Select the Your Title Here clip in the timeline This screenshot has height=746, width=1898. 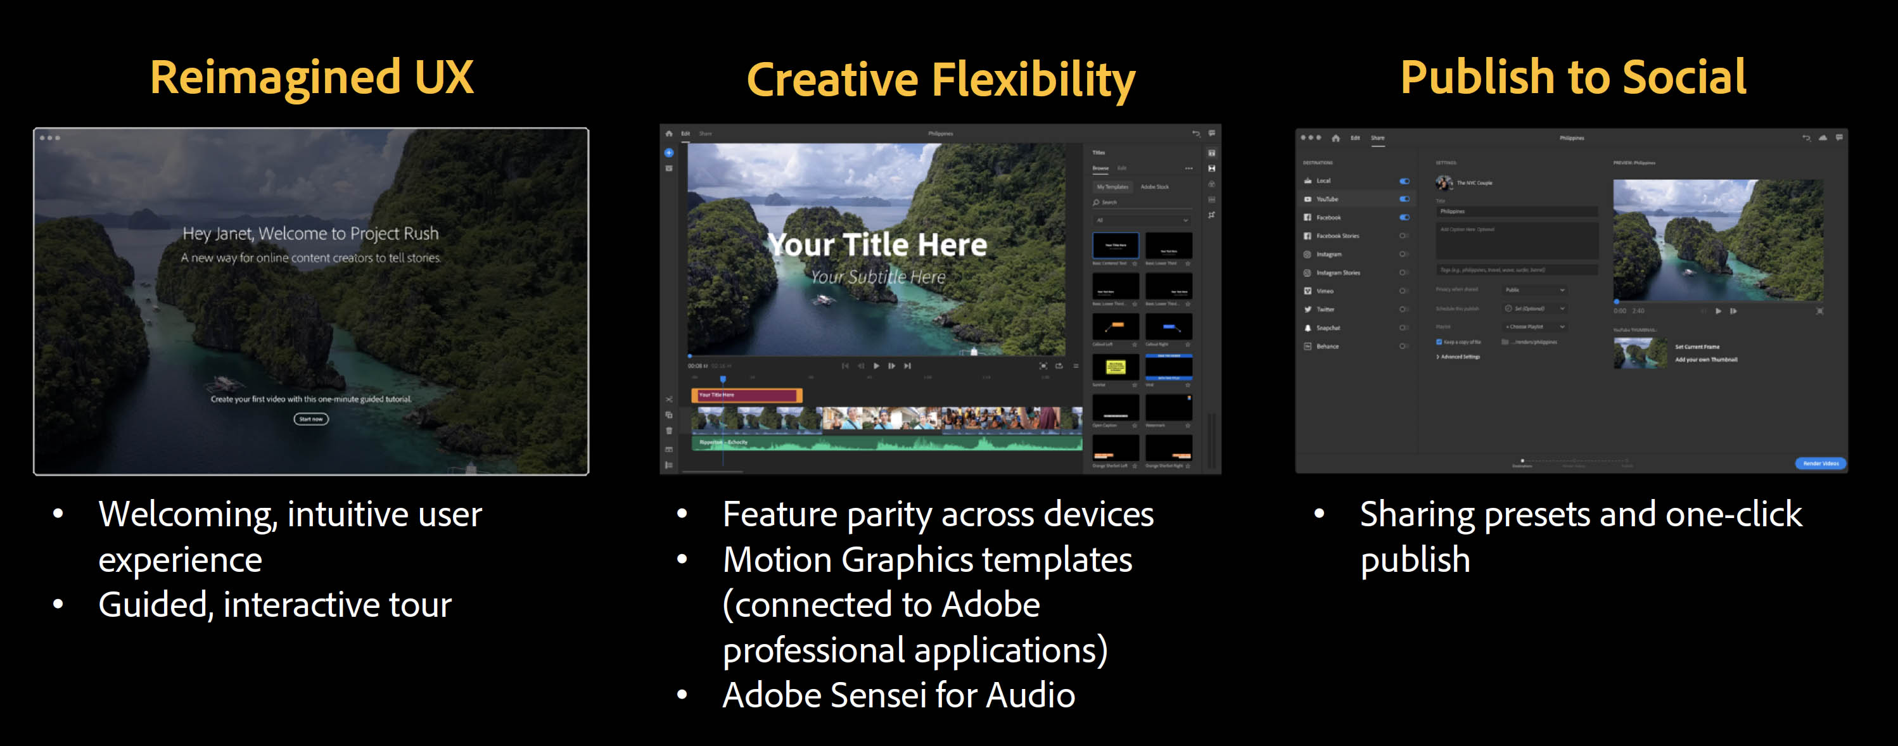[x=746, y=395]
